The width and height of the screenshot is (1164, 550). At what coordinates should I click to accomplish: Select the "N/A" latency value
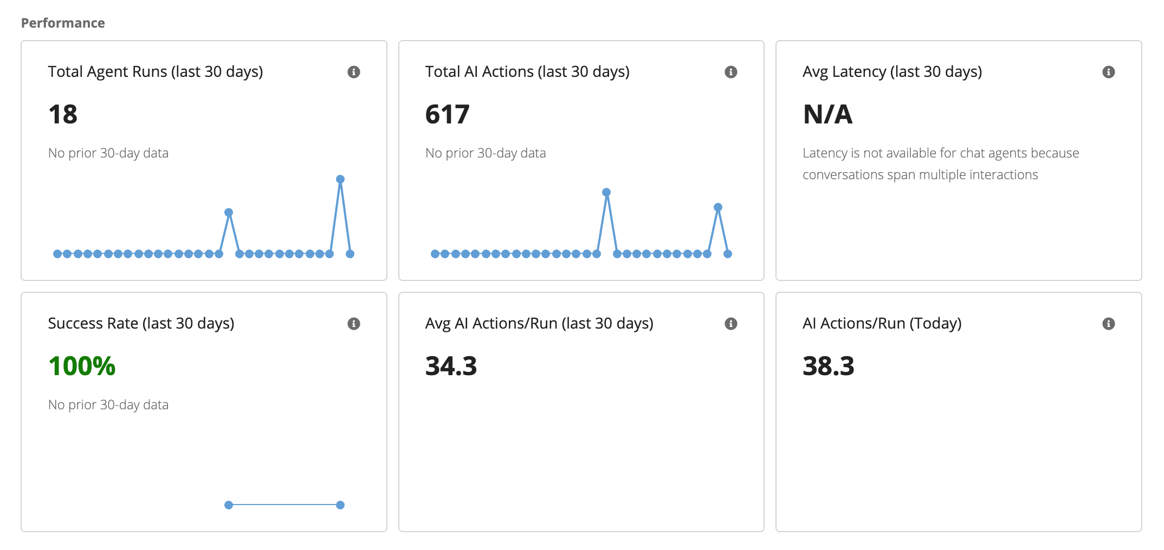pyautogui.click(x=827, y=114)
